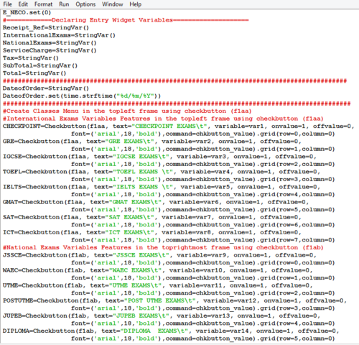Open the Help menu
Viewport: 359px width, 345px height.
point(136,4)
